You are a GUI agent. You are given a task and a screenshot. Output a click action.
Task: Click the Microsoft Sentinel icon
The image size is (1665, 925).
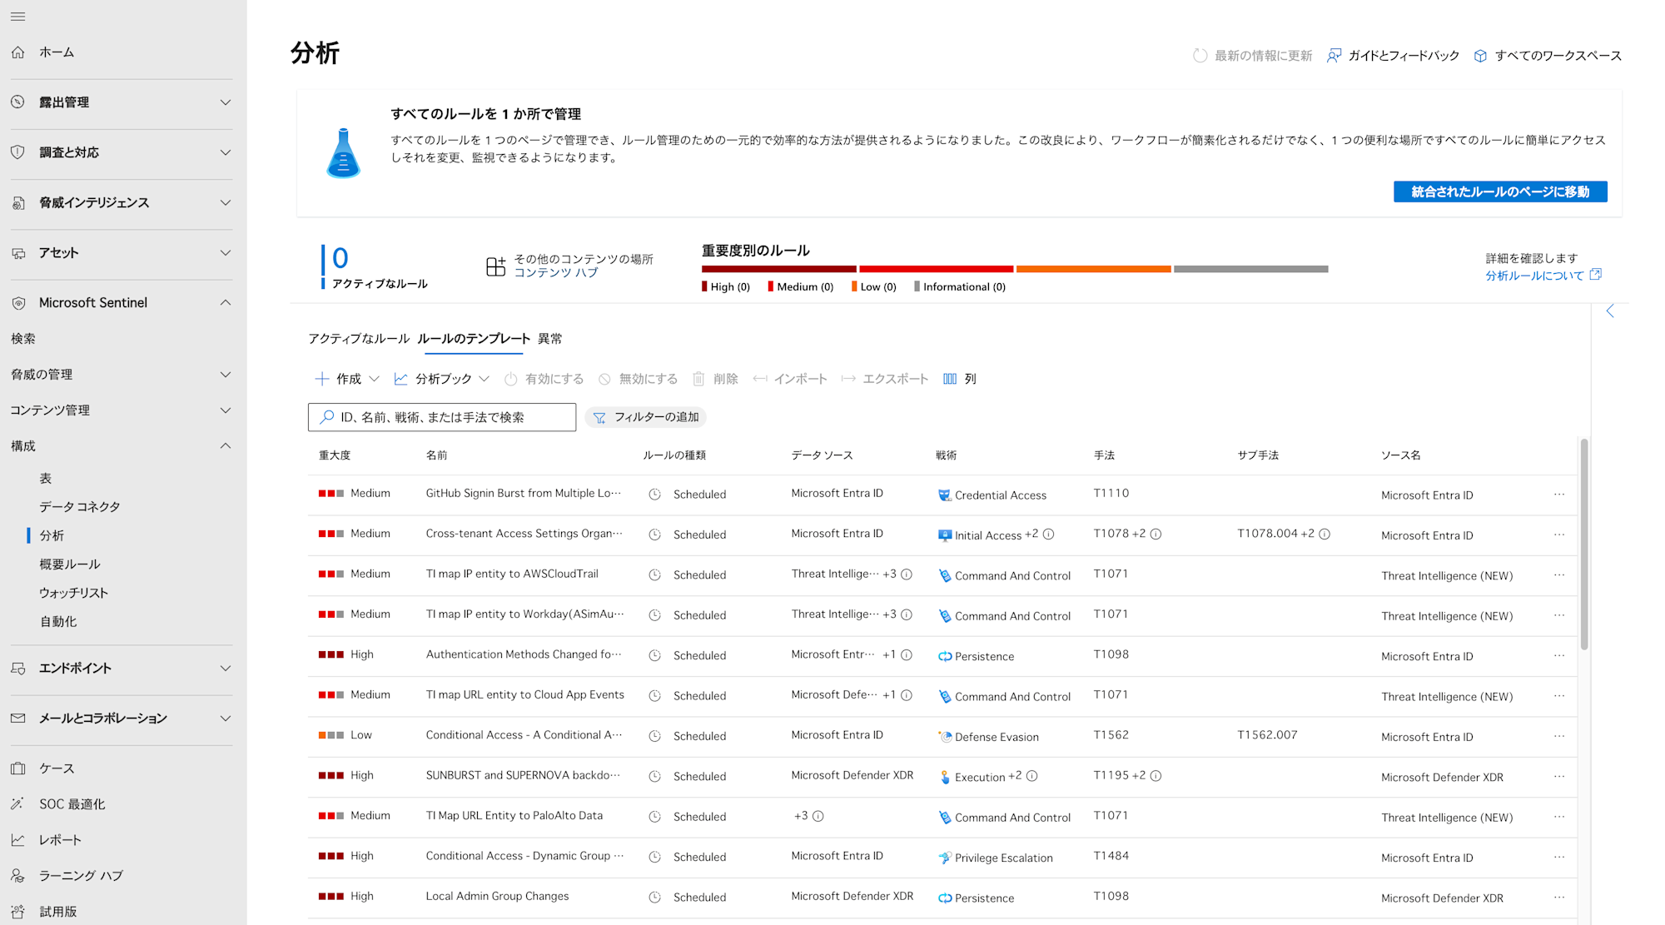(18, 303)
